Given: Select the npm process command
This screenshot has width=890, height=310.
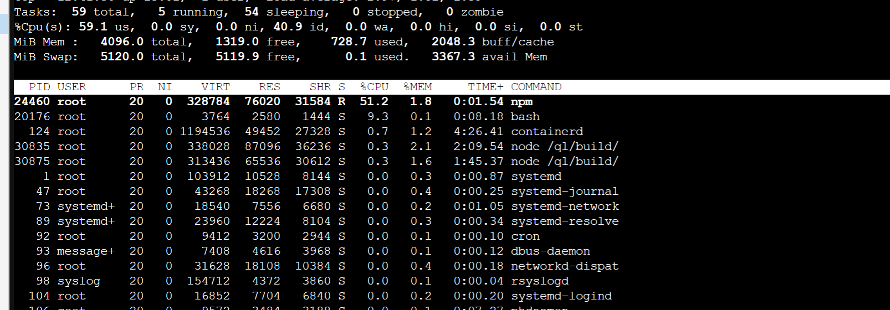Looking at the screenshot, I should pyautogui.click(x=521, y=102).
